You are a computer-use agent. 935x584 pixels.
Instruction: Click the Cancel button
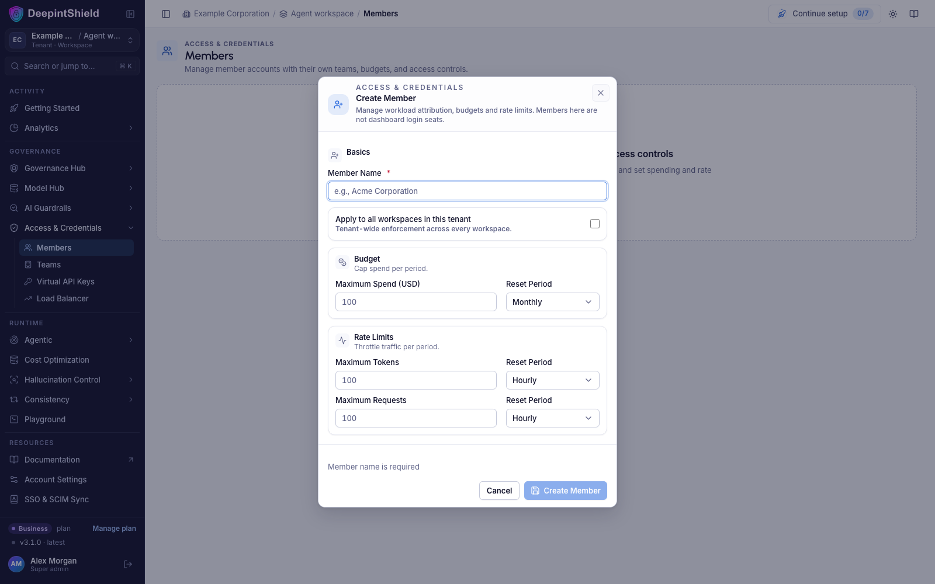(x=499, y=491)
